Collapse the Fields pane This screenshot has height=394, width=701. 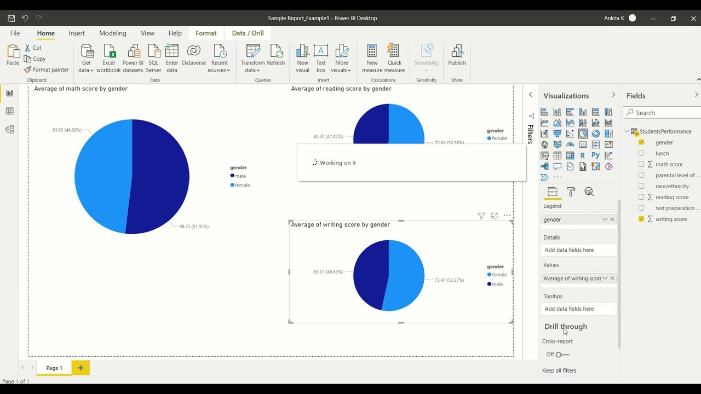696,95
